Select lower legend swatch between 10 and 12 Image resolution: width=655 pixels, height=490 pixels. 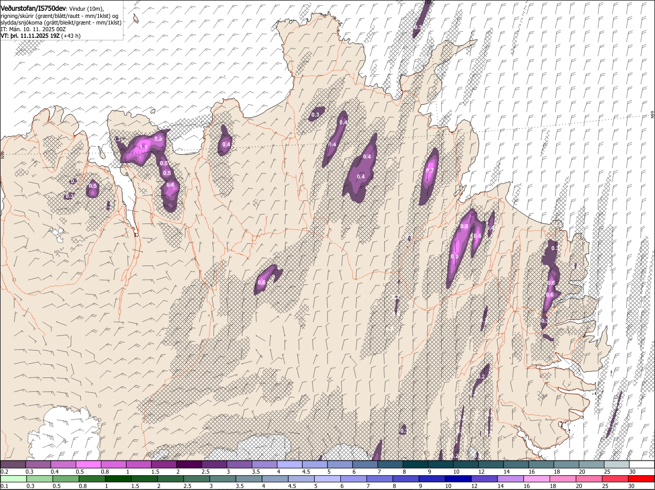point(458,479)
